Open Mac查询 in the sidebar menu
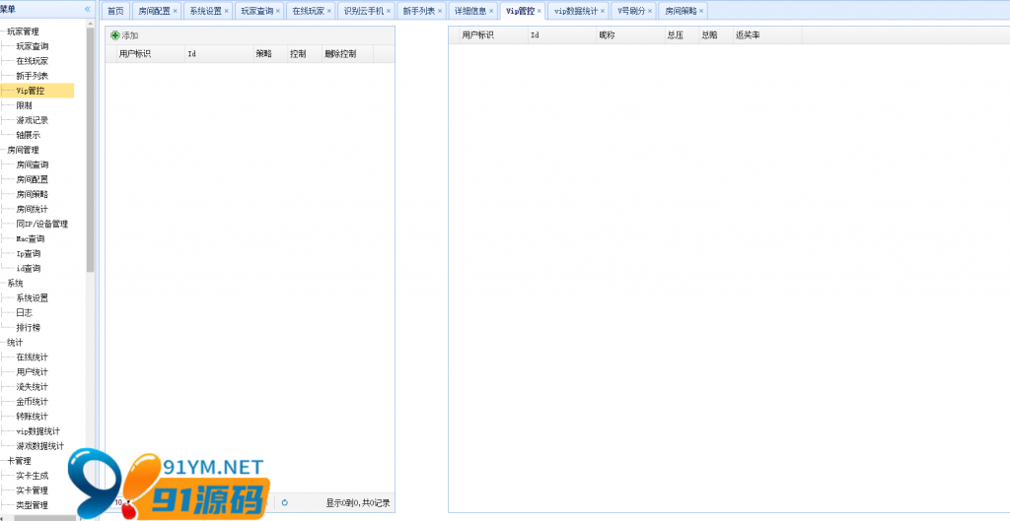 31,238
